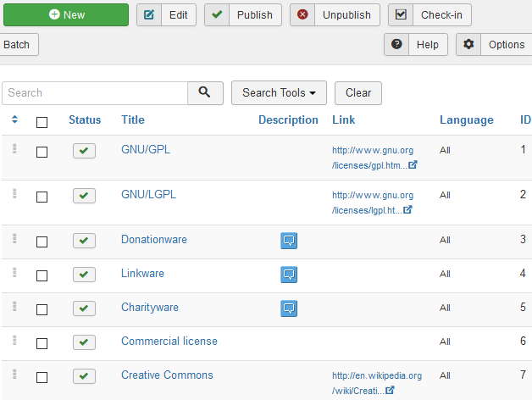The width and height of the screenshot is (532, 400).
Task: Click the Linkware description comment icon
Action: [289, 275]
